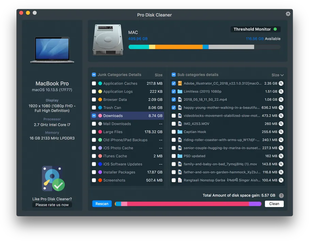309x241 pixels.
Task: Click magnifier icon for PSD updated folder
Action: tap(281, 156)
